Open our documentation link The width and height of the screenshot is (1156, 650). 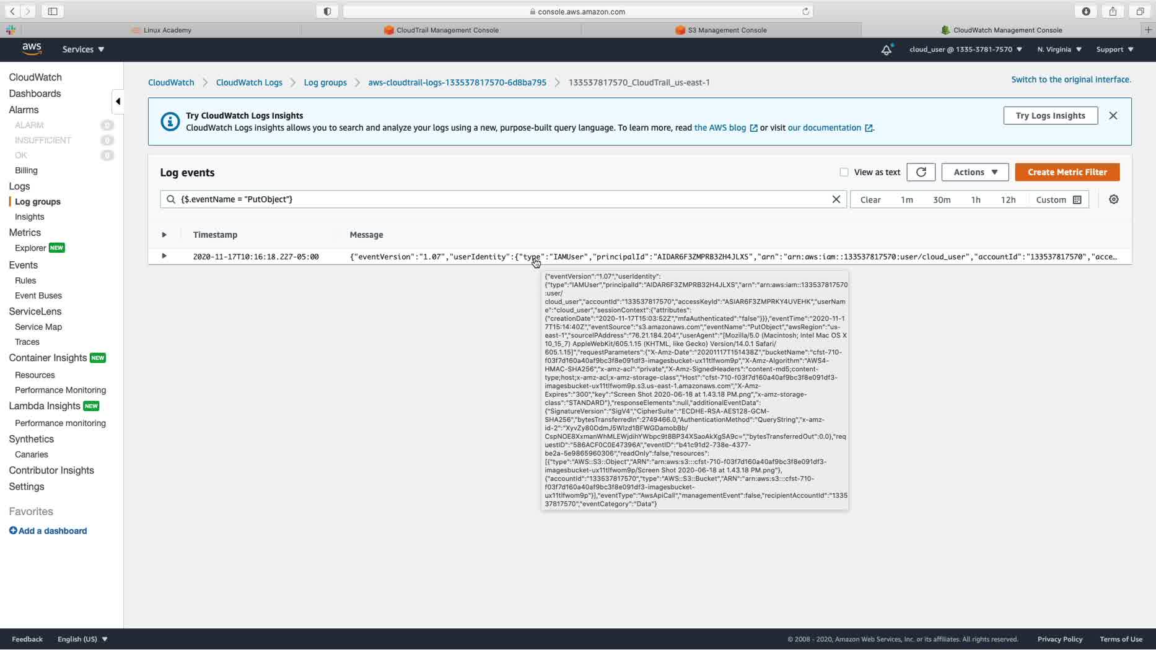tap(830, 128)
